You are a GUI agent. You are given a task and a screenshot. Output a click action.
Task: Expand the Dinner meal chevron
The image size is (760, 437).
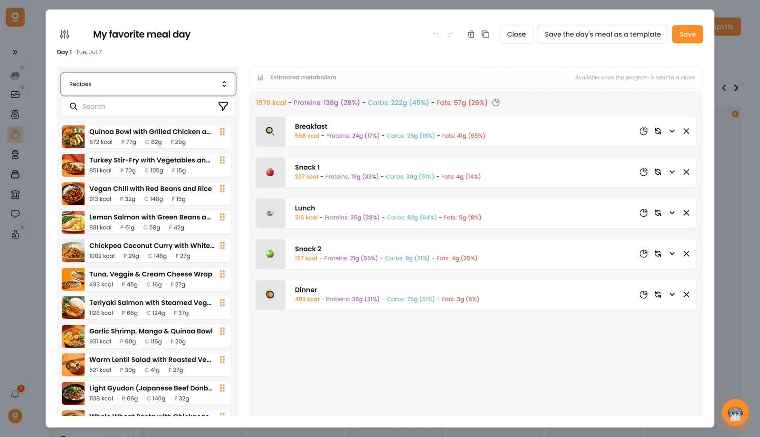[672, 294]
